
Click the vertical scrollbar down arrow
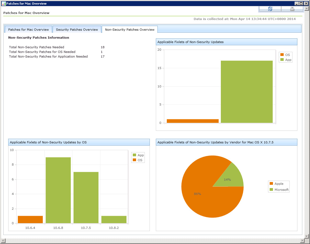[x=307, y=236]
